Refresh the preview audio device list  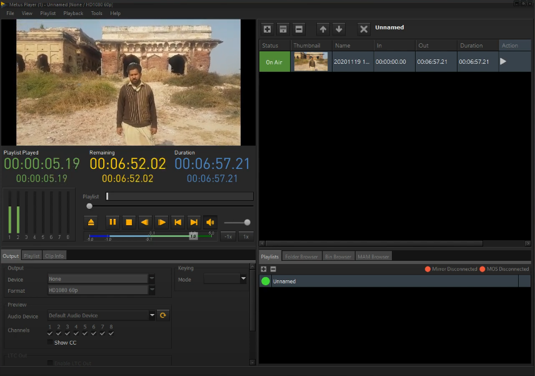(x=163, y=315)
